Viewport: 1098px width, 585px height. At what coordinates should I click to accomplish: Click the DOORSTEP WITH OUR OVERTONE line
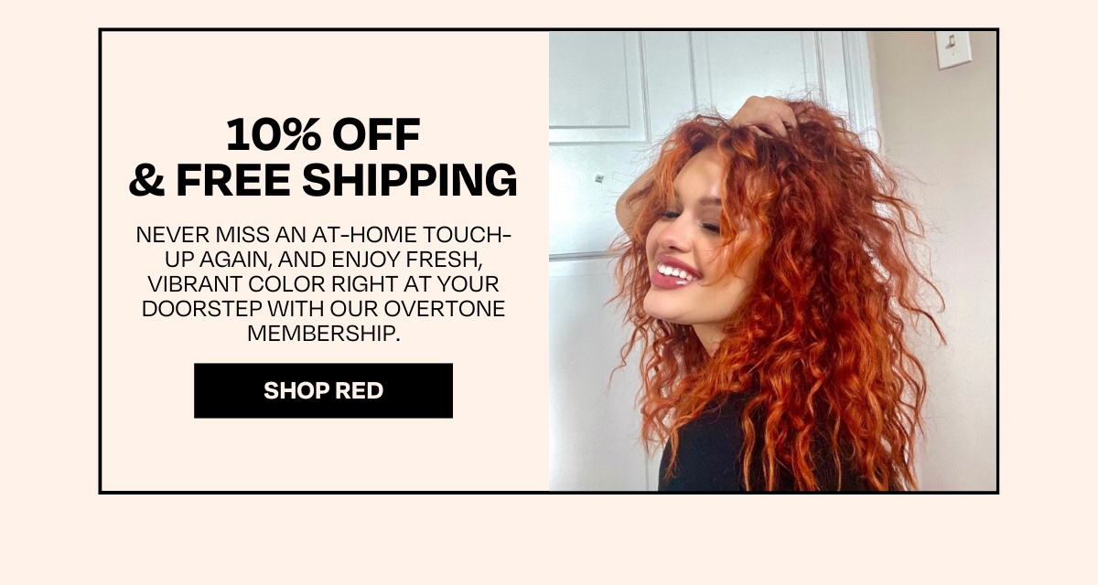click(323, 309)
